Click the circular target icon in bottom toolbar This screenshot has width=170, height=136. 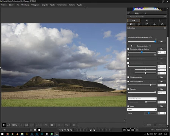click(26, 125)
